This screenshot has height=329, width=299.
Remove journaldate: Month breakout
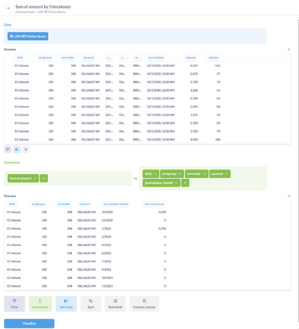pyautogui.click(x=176, y=183)
